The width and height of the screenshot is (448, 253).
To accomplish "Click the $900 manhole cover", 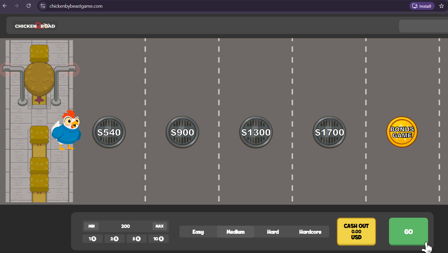I will (182, 132).
